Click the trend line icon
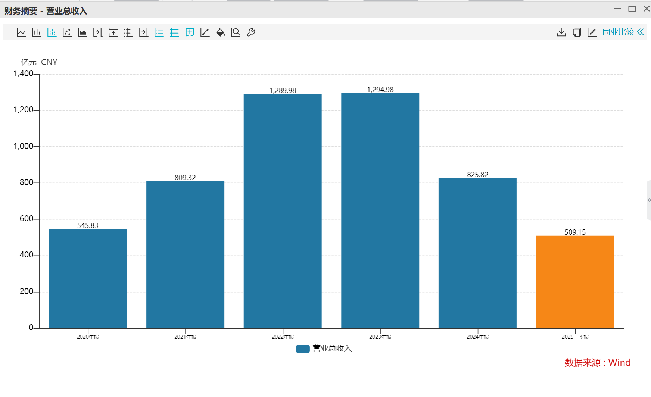651x397 pixels. 205,32
